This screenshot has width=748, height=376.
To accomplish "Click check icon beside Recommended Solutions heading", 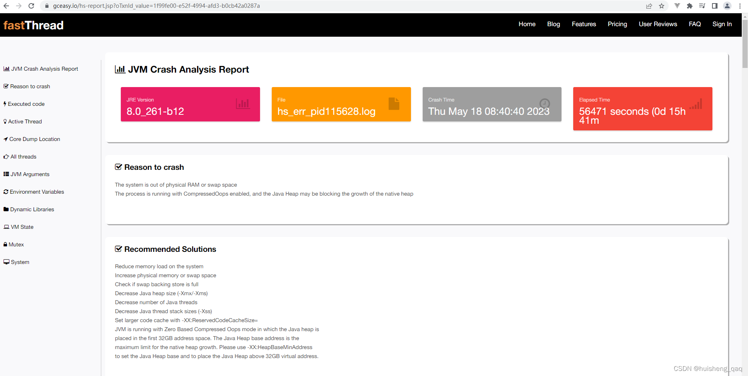I will click(x=118, y=249).
